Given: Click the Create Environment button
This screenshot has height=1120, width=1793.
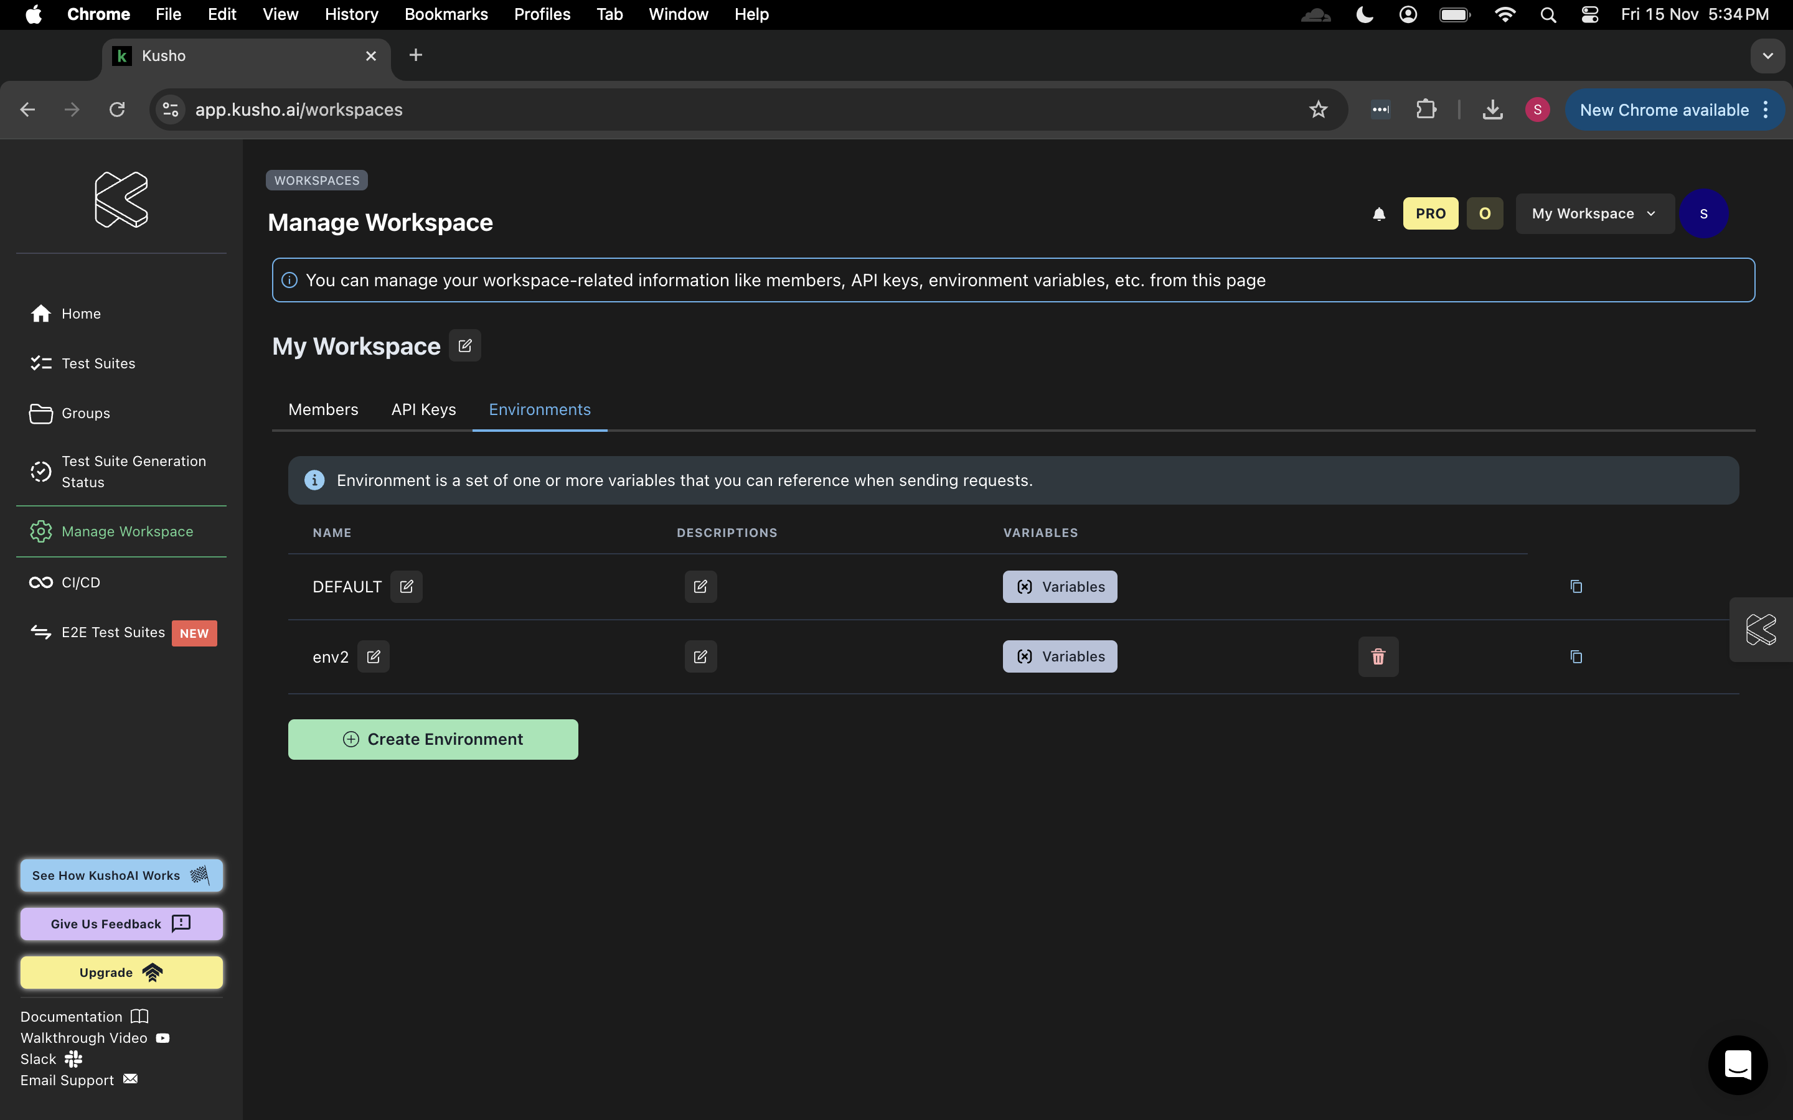Looking at the screenshot, I should (x=433, y=739).
